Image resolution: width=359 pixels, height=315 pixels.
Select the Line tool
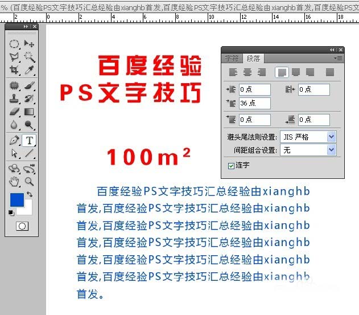click(x=29, y=153)
